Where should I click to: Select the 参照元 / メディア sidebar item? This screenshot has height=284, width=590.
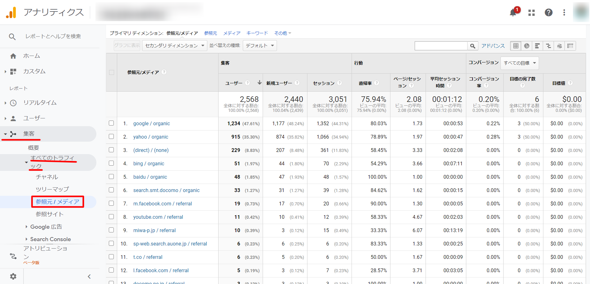click(58, 202)
